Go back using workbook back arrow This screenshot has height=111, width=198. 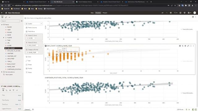(x=2, y=13)
